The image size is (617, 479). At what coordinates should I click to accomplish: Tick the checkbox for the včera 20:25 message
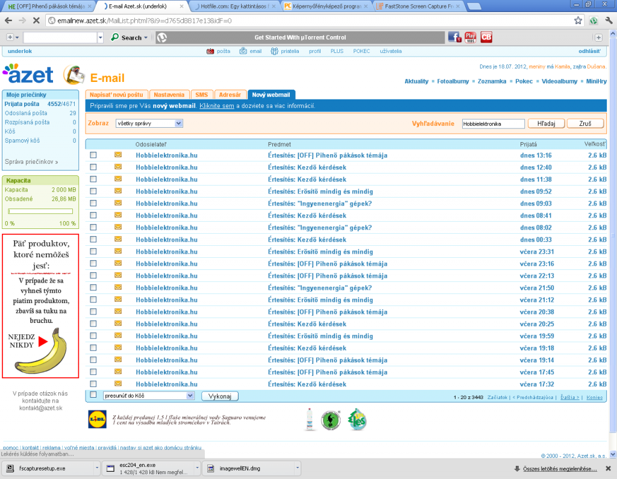point(93,324)
